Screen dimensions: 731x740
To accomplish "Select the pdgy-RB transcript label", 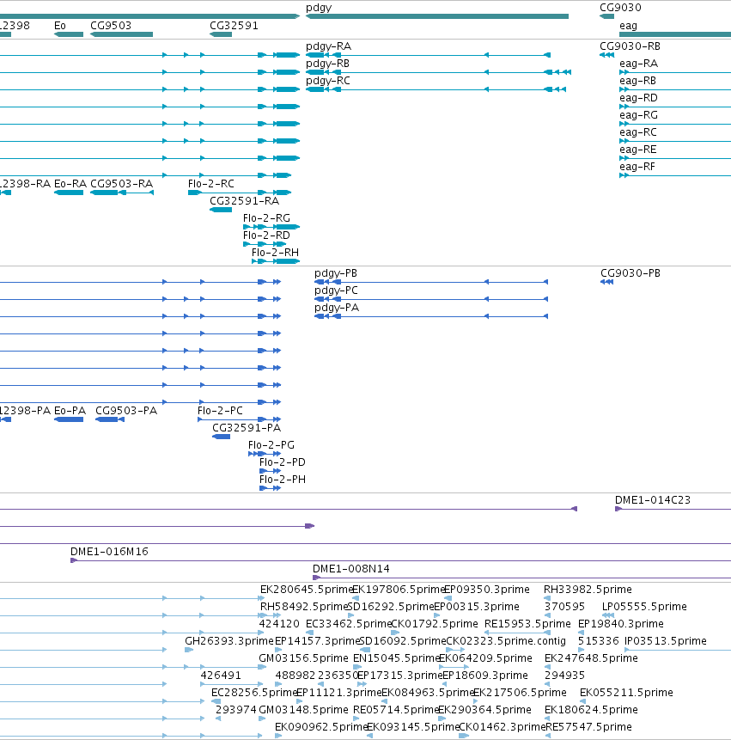I will (x=327, y=64).
